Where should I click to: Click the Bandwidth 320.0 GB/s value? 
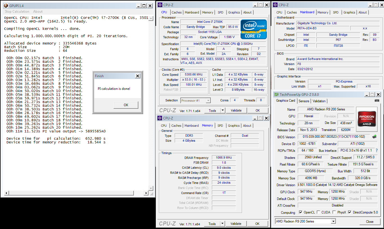[x=363, y=178]
